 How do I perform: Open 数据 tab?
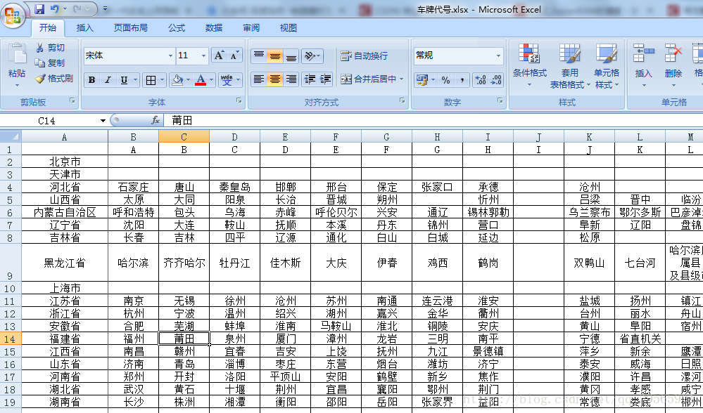tap(214, 27)
